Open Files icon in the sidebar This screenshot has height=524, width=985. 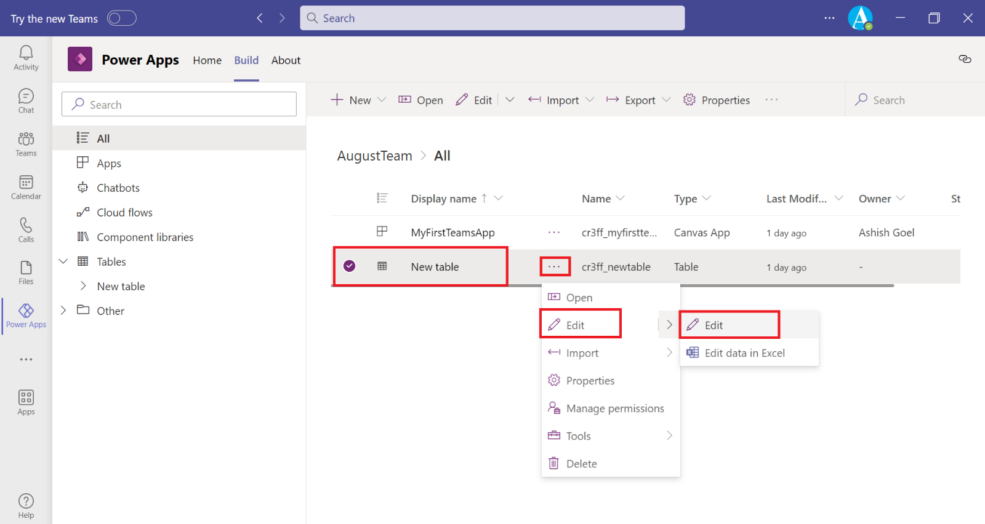point(26,272)
